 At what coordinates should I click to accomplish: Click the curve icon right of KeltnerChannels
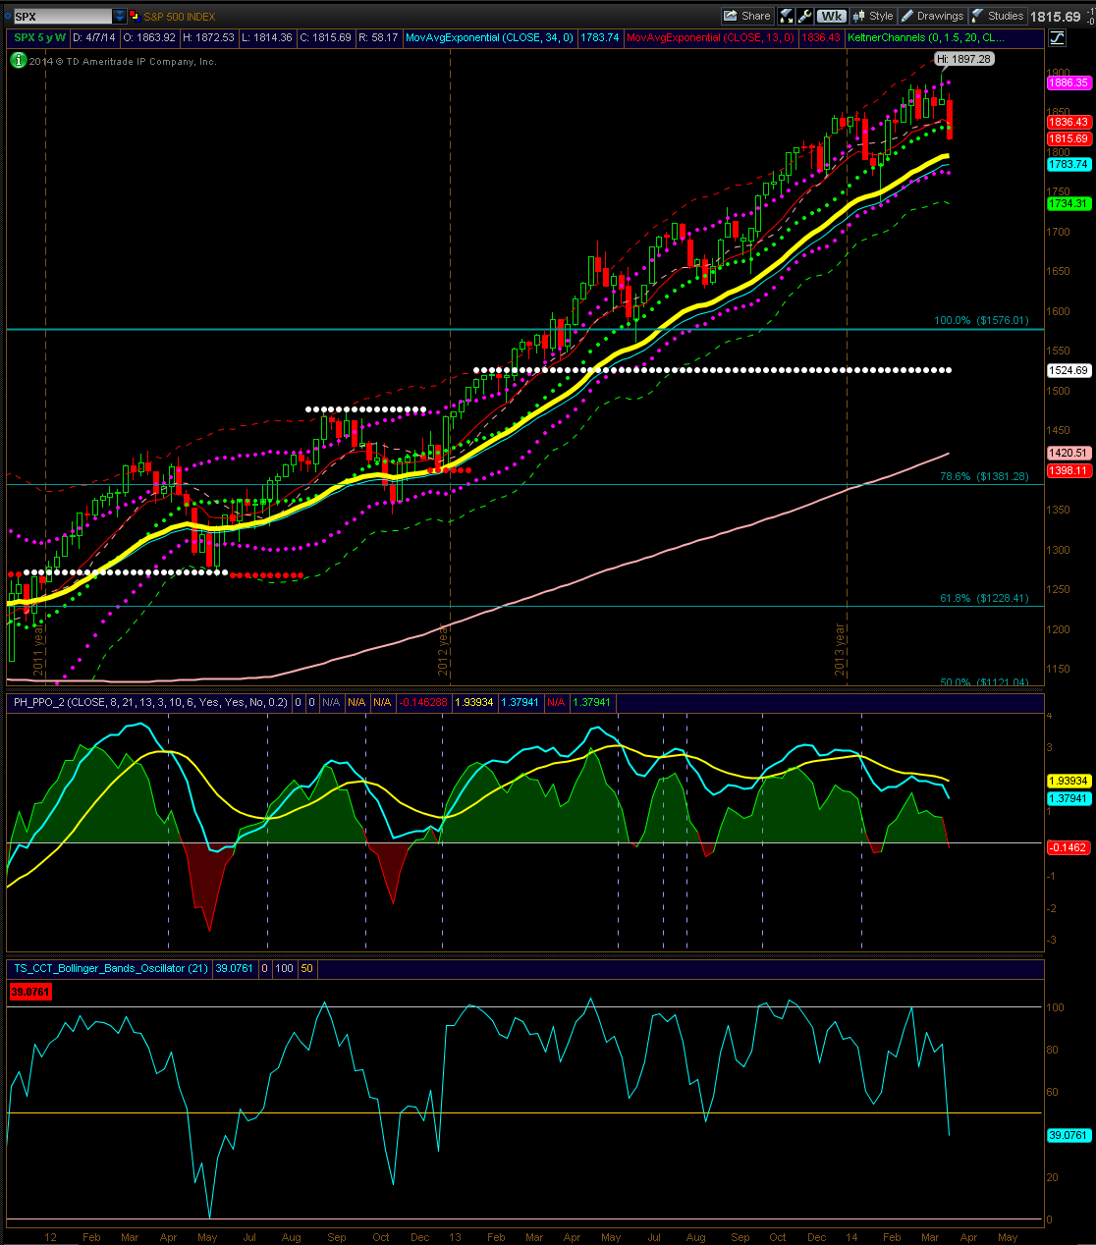coord(1057,37)
